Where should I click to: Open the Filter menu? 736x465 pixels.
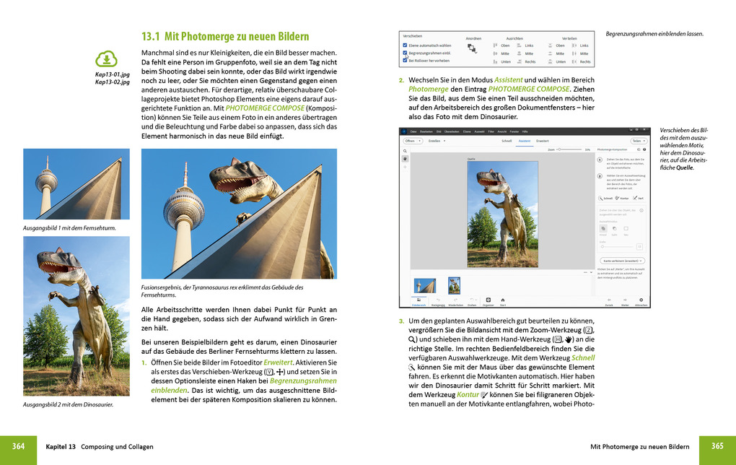(491, 131)
